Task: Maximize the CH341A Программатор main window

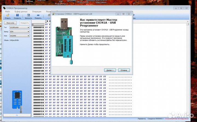Action: [181, 8]
